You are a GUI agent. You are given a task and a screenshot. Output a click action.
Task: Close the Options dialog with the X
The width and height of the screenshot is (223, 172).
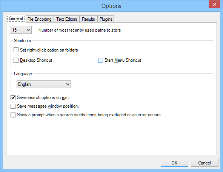(214, 4)
